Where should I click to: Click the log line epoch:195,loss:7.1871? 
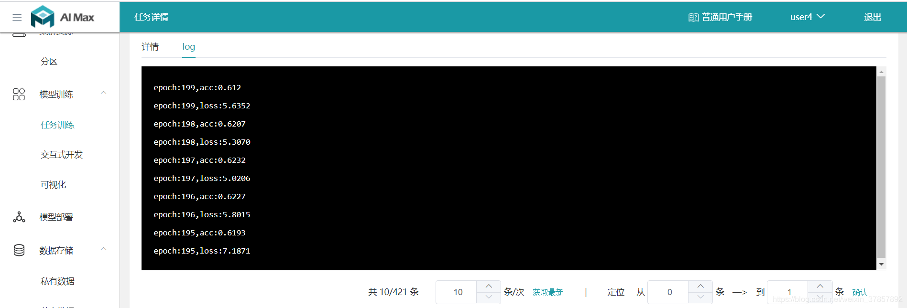coord(202,251)
